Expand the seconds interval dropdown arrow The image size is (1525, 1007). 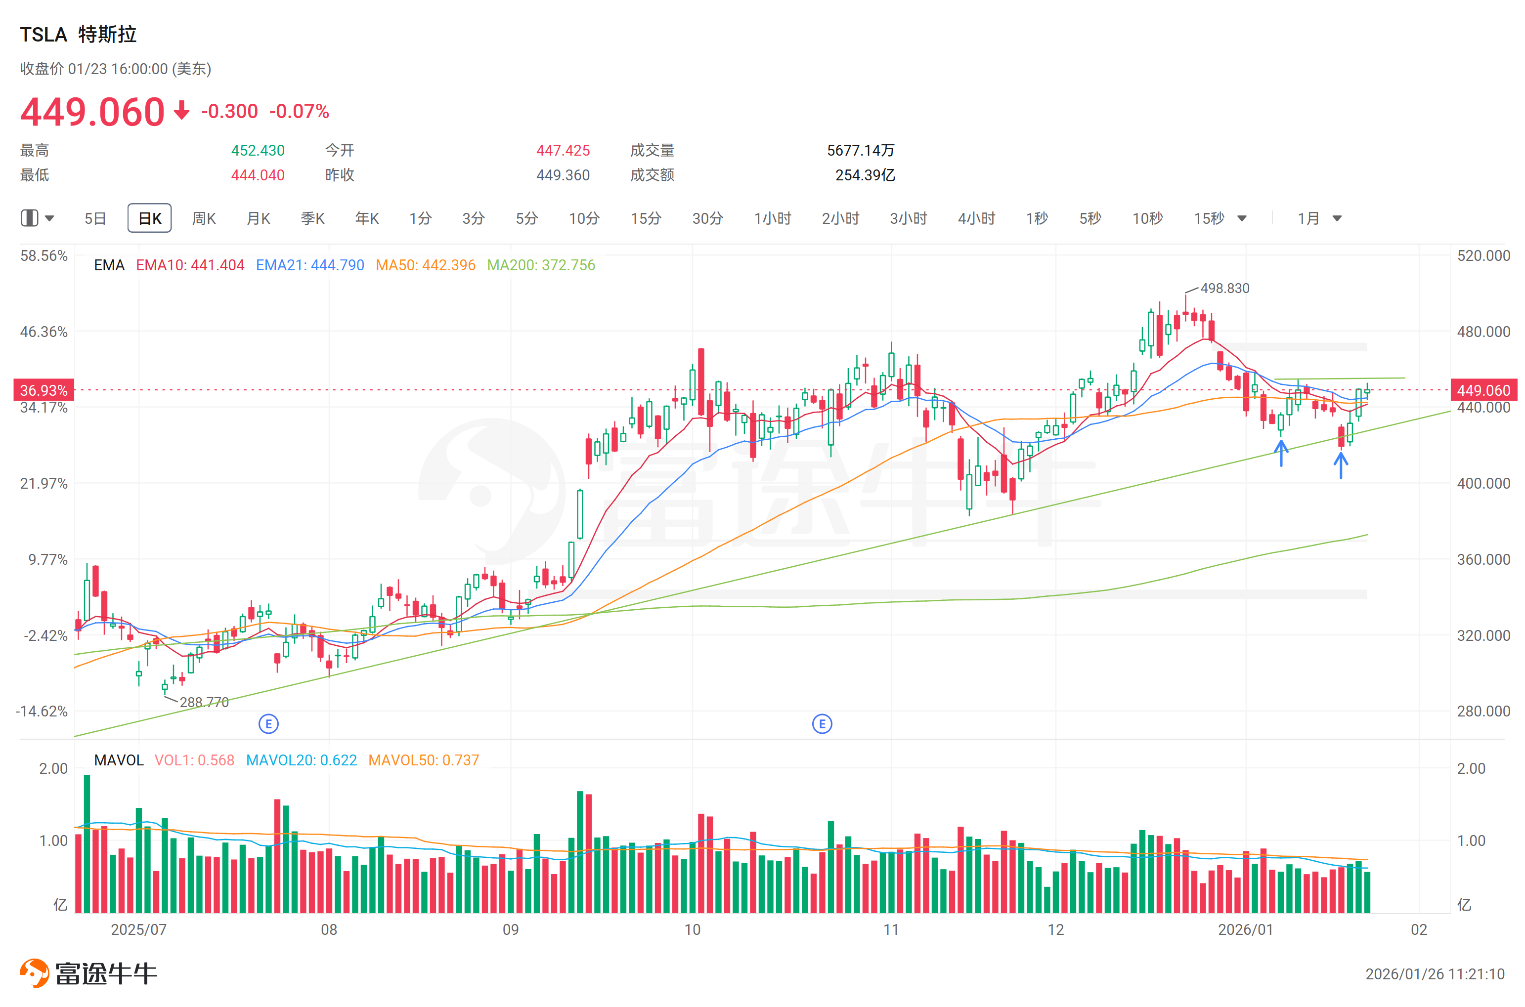(x=1242, y=219)
